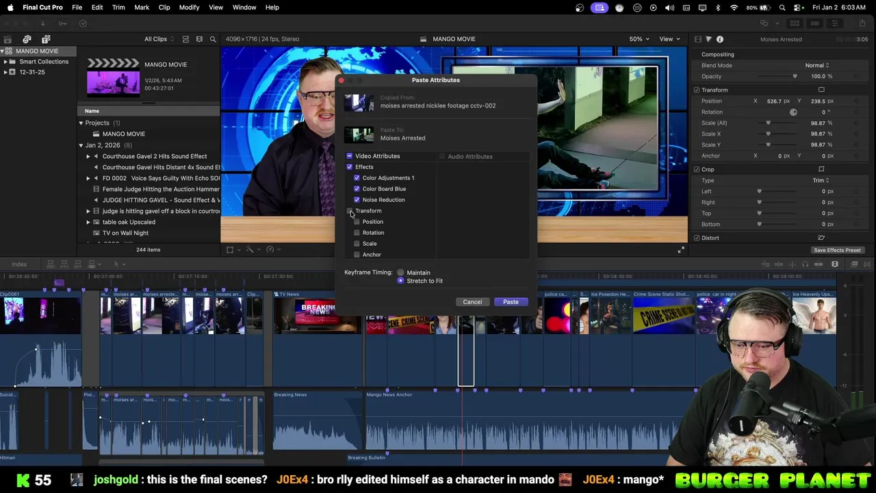This screenshot has height=493, width=876.
Task: Click the Distort on-screen controls icon
Action: [x=821, y=238]
